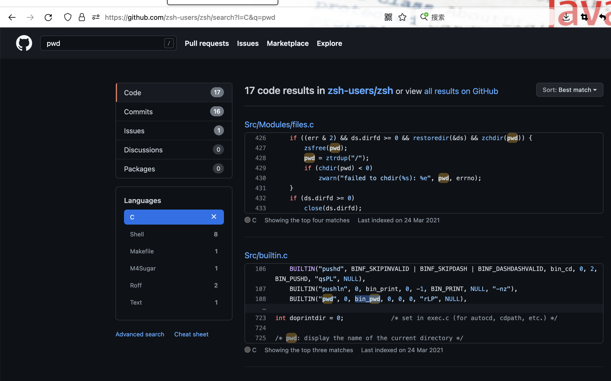
Task: Go back to the previous browser page
Action: tap(12, 17)
